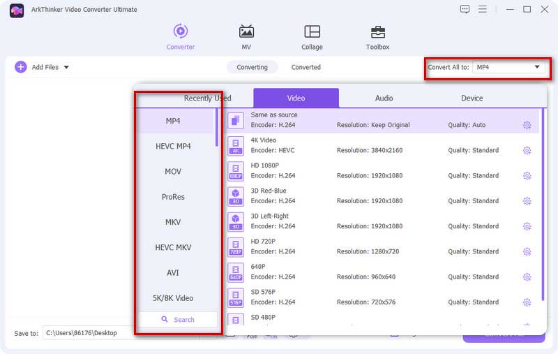The width and height of the screenshot is (558, 354).
Task: Click the presets panel scrollbar
Action: pyautogui.click(x=543, y=205)
